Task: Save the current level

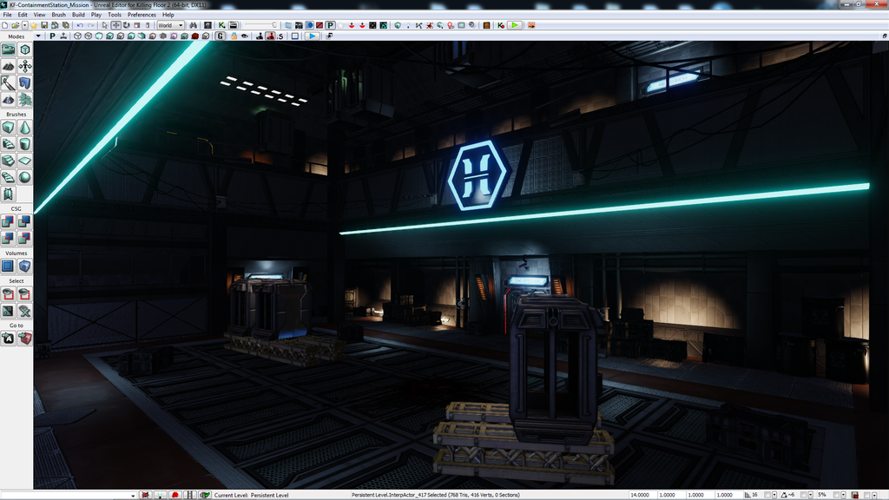Action: pyautogui.click(x=44, y=25)
